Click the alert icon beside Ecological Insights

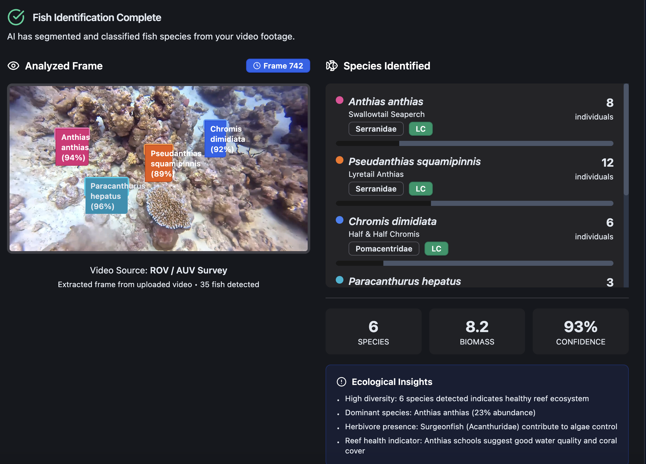(x=341, y=381)
